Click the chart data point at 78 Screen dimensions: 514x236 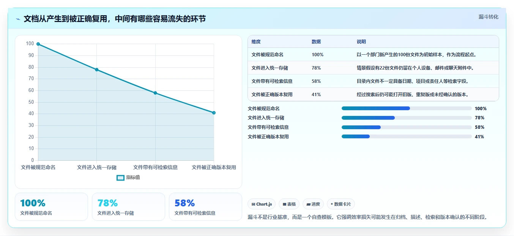pos(97,70)
